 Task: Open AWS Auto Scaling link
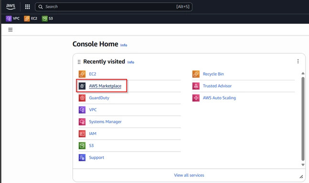point(219,98)
